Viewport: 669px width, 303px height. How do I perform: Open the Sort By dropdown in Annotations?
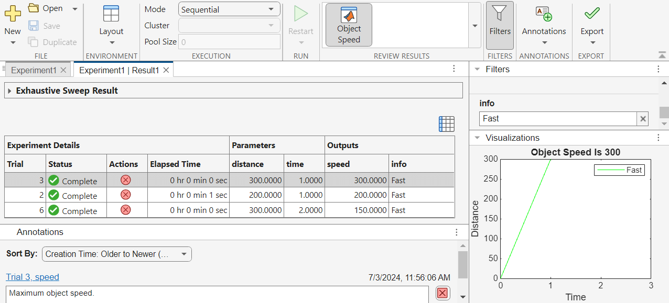(x=116, y=254)
